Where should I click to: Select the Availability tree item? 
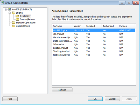click(25, 16)
